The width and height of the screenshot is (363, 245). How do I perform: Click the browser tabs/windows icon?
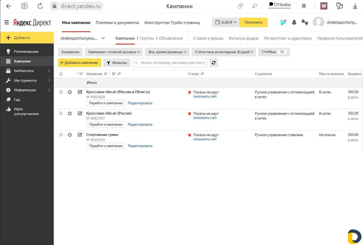coord(339,6)
